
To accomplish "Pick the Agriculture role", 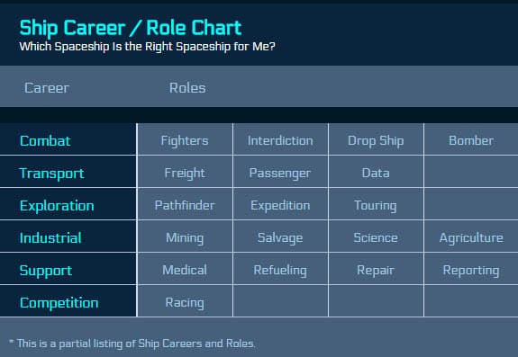I will pos(471,237).
